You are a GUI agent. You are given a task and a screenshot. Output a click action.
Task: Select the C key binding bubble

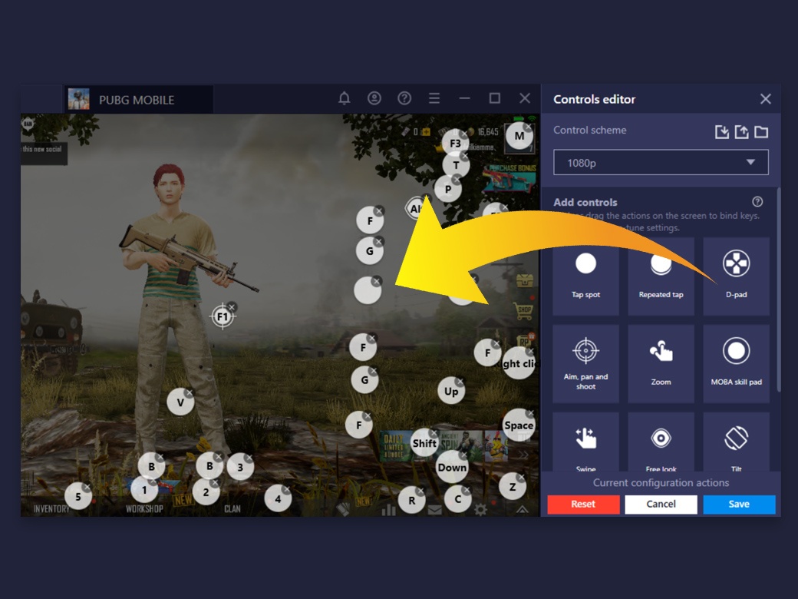click(x=457, y=499)
